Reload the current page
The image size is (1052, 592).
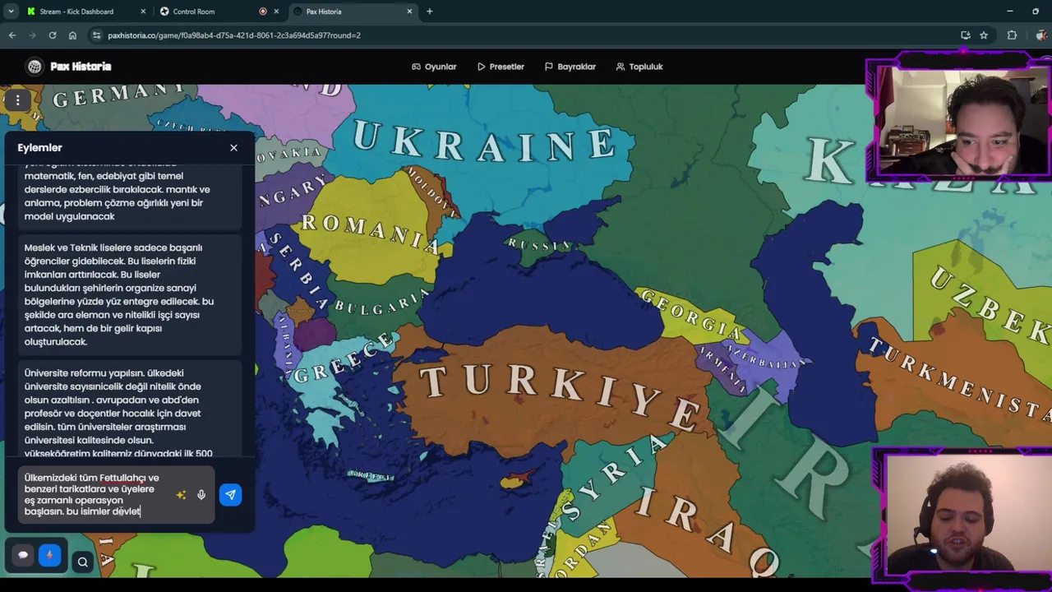[x=53, y=35]
